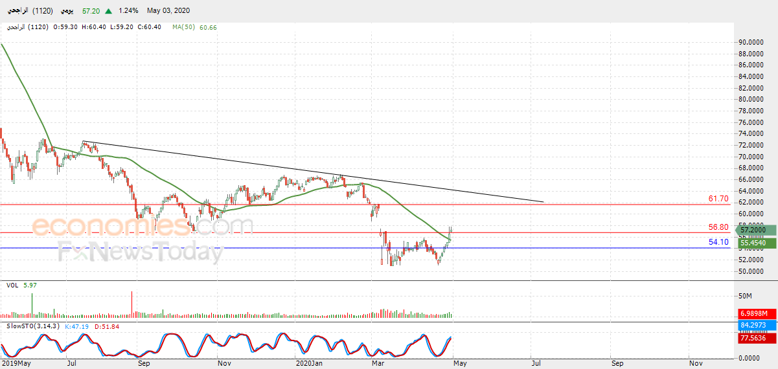The image size is (778, 369).
Task: Click the 62.0000 price axis label
Action: pyautogui.click(x=751, y=203)
